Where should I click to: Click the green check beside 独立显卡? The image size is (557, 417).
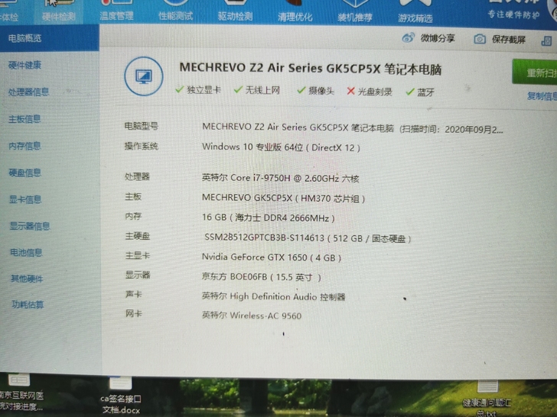[179, 89]
